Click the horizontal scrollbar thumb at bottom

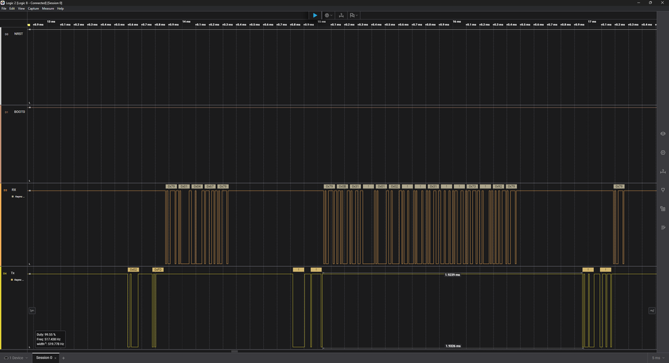click(x=234, y=351)
